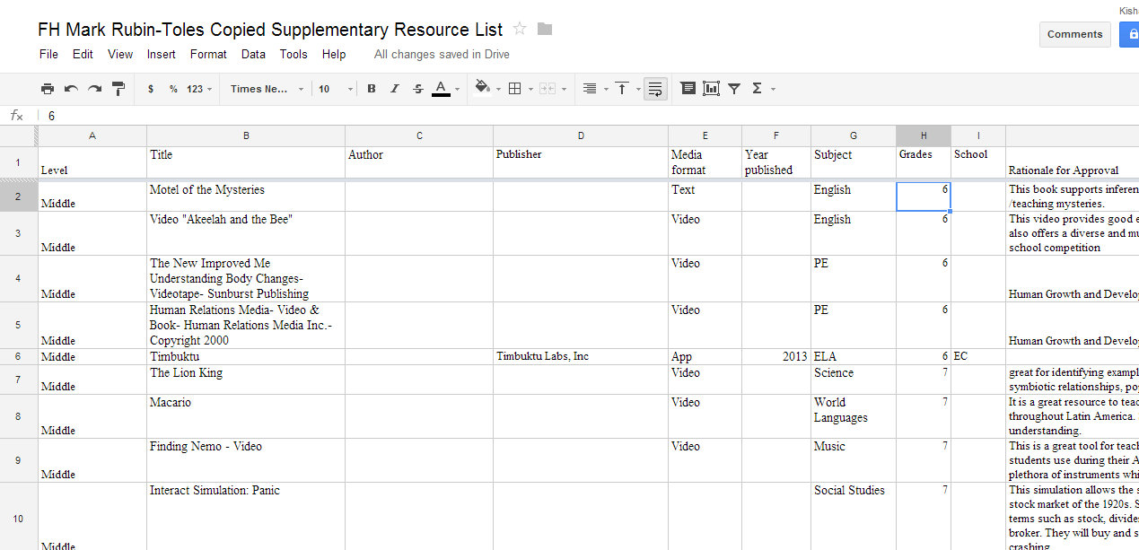Insert a comment via toolbar icon
Image resolution: width=1139 pixels, height=550 pixels.
688,89
